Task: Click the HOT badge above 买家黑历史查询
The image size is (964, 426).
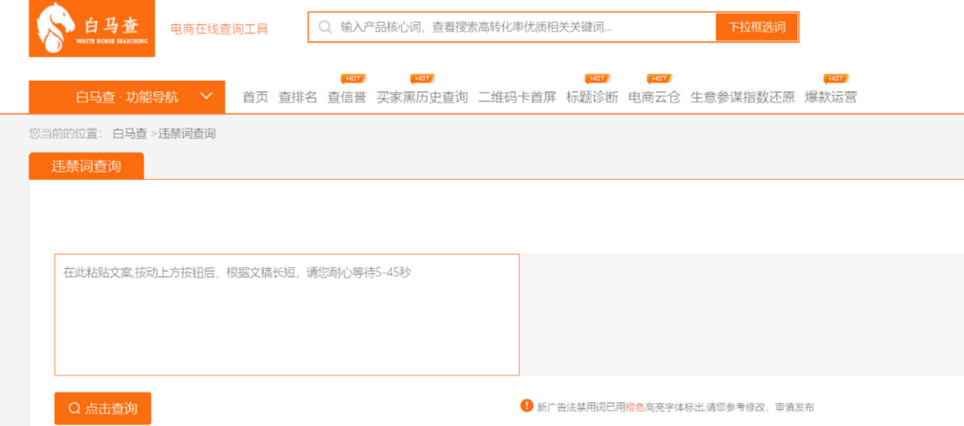Action: coord(422,79)
